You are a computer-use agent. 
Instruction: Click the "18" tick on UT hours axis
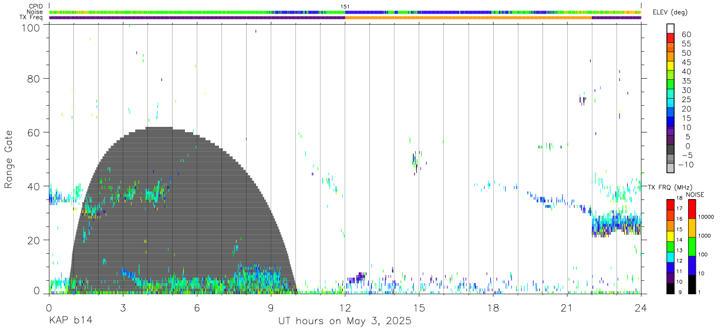(x=493, y=308)
